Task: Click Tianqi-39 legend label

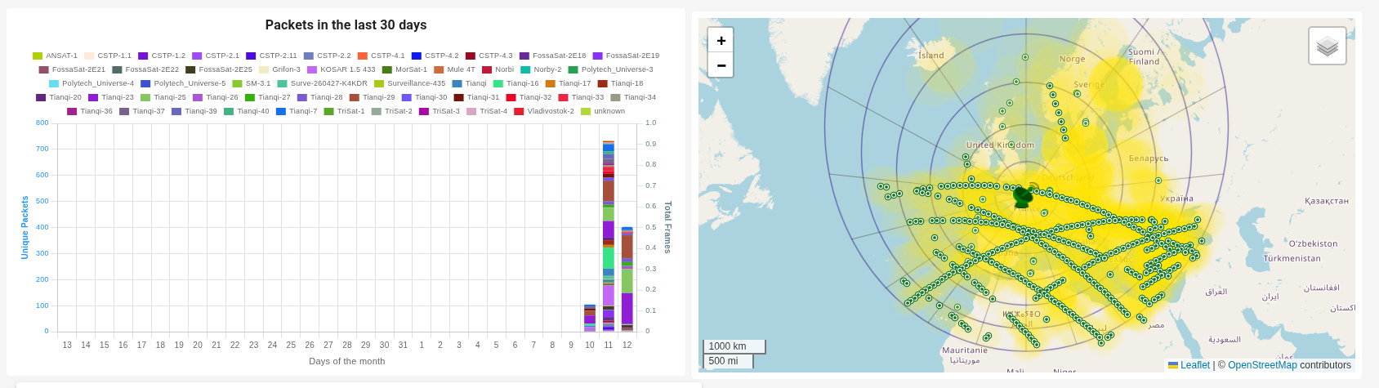Action: (201, 111)
